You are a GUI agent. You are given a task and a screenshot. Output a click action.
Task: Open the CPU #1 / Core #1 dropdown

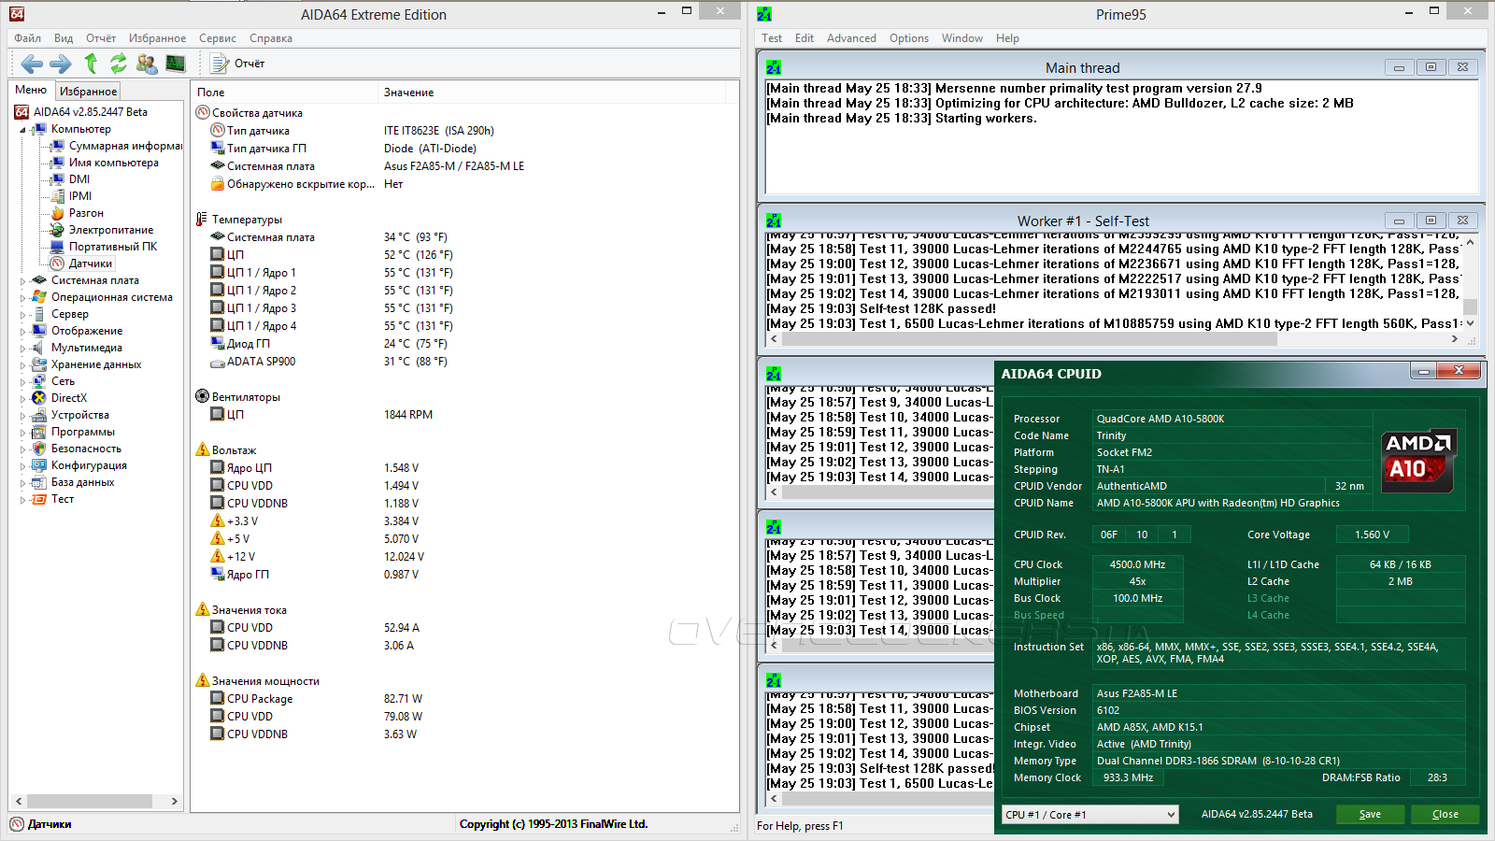pyautogui.click(x=1089, y=815)
